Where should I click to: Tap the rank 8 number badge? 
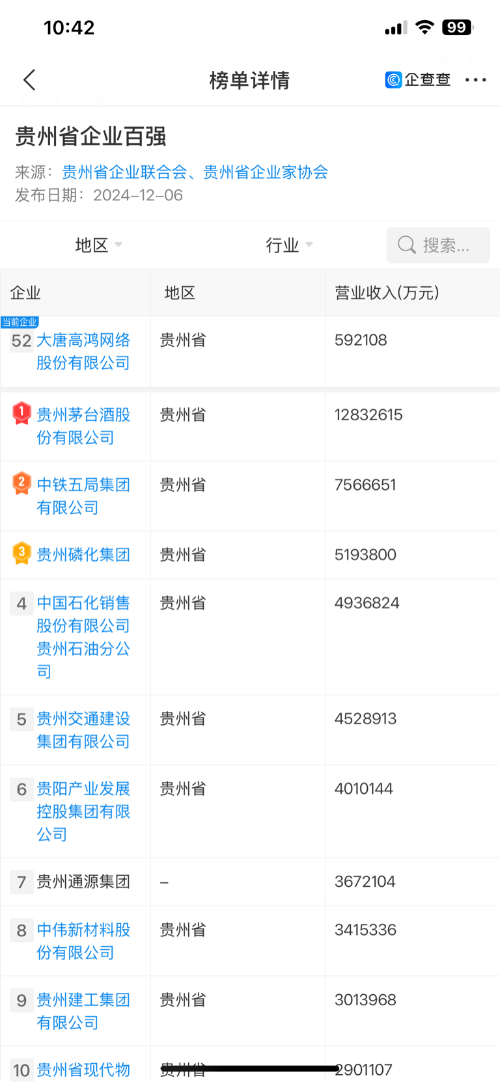point(21,930)
